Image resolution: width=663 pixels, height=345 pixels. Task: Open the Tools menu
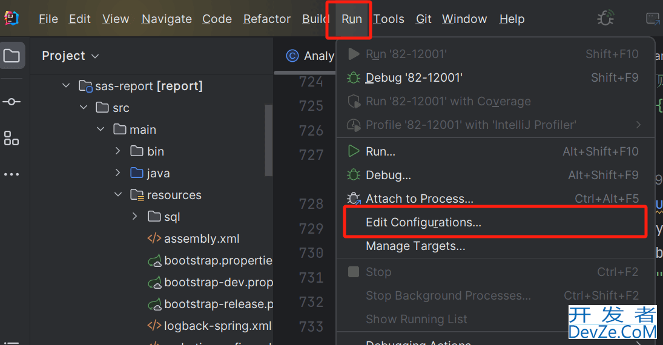[x=389, y=19]
